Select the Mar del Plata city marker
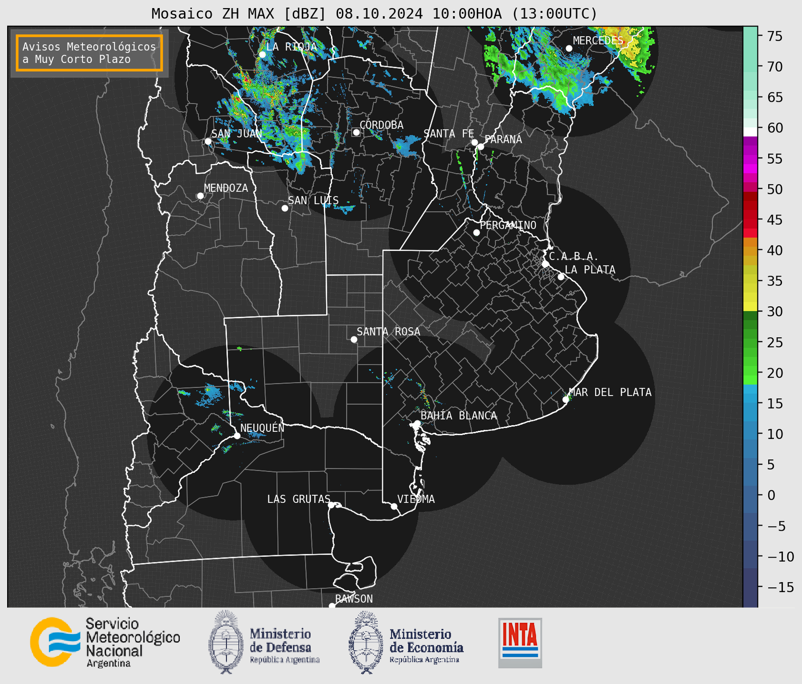This screenshot has width=802, height=684. point(566,400)
